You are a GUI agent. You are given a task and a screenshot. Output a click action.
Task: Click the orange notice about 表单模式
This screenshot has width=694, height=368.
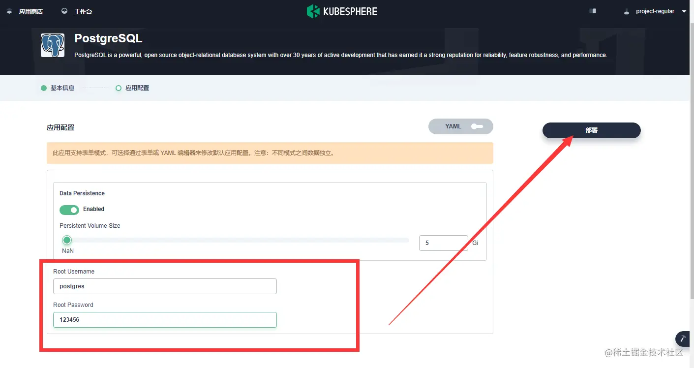(x=270, y=153)
